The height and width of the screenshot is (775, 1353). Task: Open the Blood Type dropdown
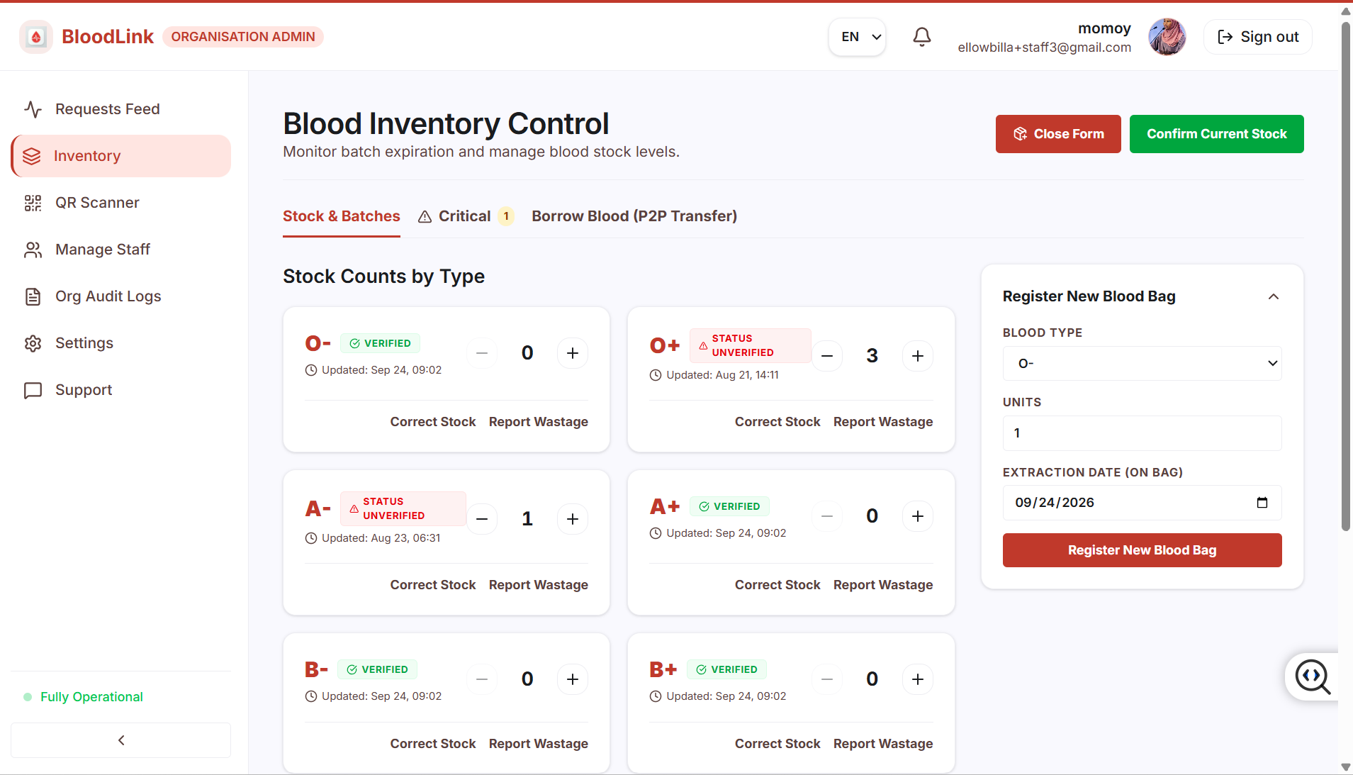pyautogui.click(x=1142, y=364)
